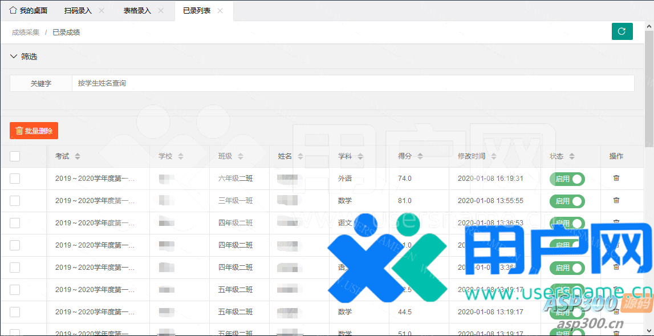Open 我的桌面 home tab
This screenshot has width=654, height=336.
[x=29, y=11]
